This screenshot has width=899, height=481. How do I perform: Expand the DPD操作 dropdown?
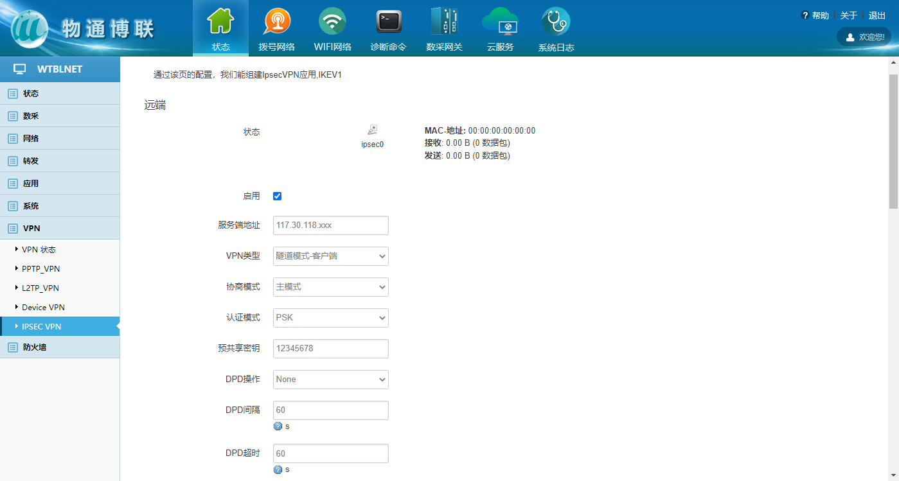pos(330,380)
